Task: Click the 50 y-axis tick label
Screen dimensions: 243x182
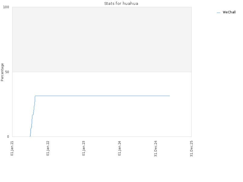Action: (x=7, y=72)
